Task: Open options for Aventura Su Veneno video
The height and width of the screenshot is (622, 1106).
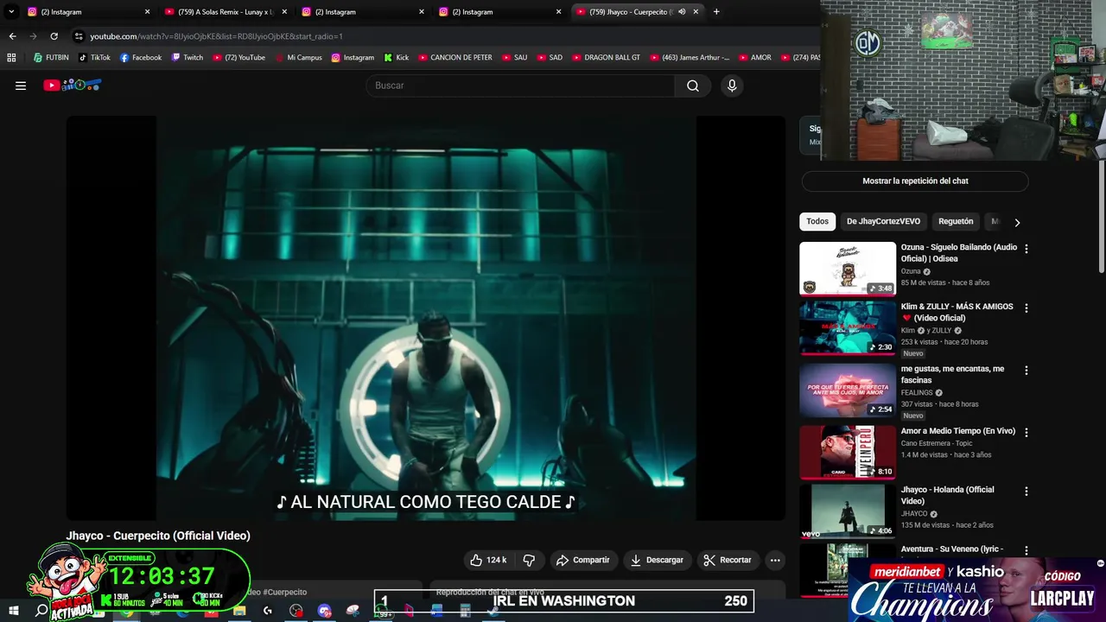Action: pos(1027,550)
